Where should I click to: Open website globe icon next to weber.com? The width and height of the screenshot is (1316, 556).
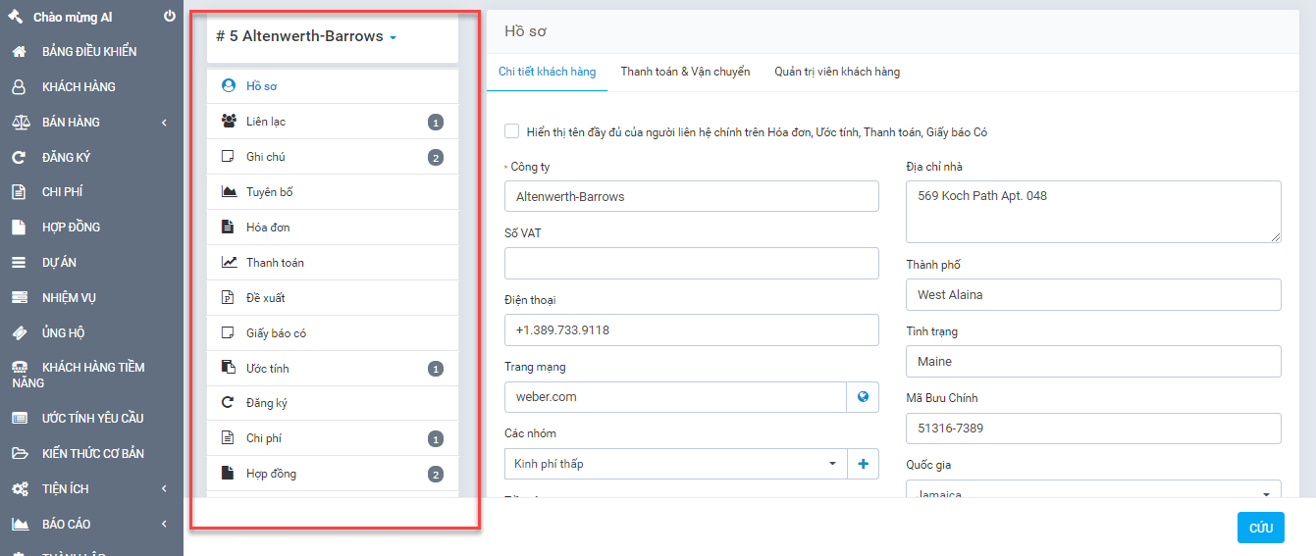pyautogui.click(x=863, y=397)
